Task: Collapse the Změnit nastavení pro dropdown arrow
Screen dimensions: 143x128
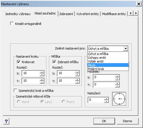Action: (x=126, y=49)
